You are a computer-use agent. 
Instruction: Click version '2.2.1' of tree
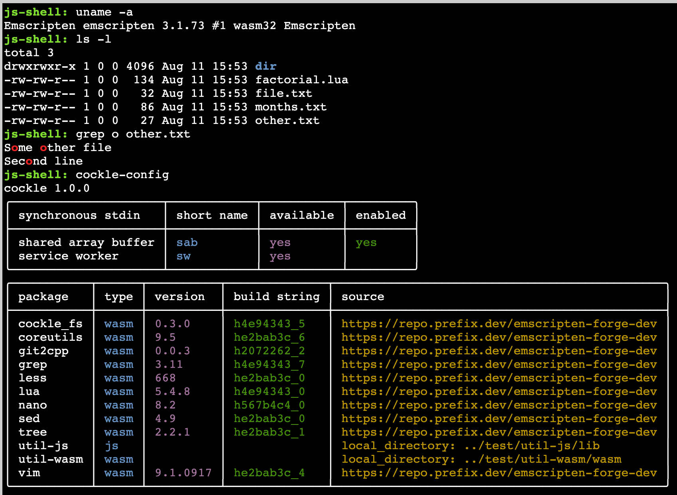(173, 432)
